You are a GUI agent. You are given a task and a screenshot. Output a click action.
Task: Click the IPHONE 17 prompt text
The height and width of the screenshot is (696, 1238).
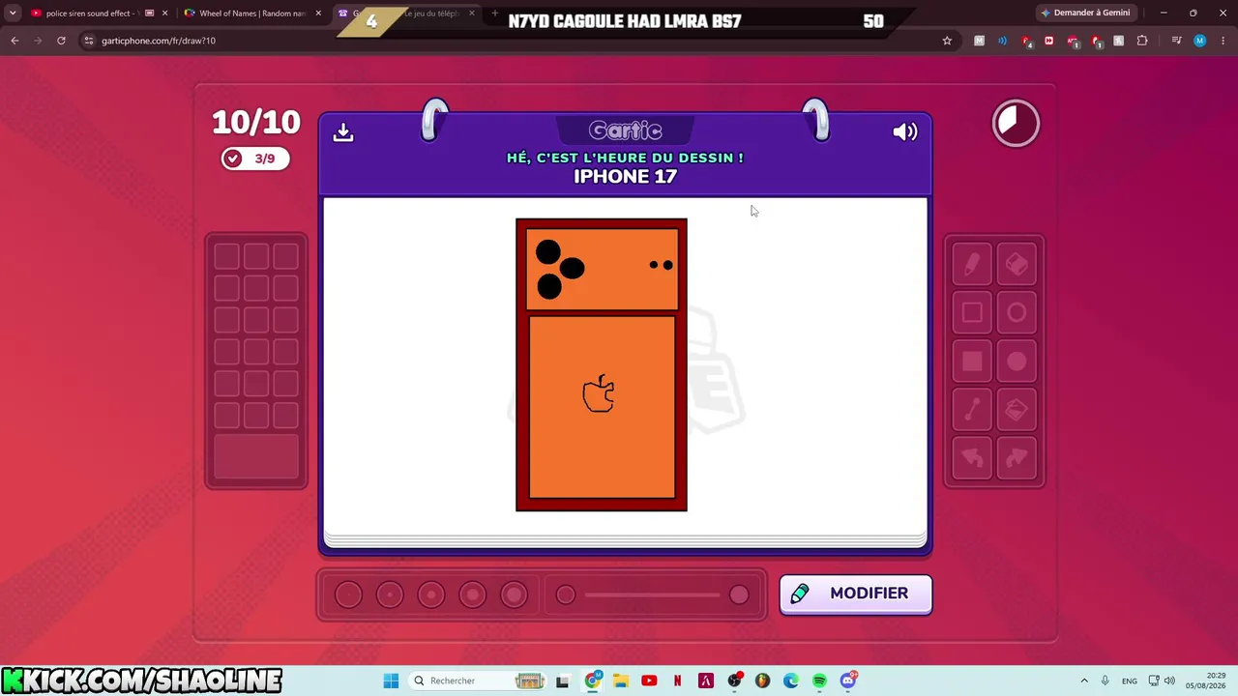625,176
